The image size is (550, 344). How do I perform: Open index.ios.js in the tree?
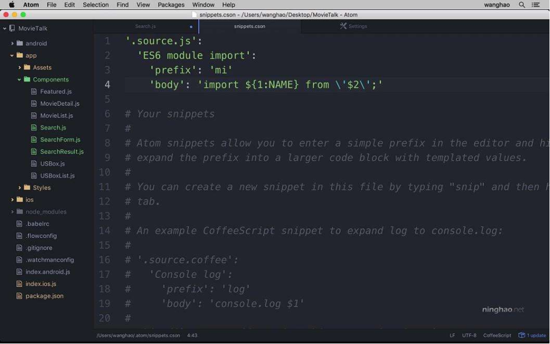tap(41, 283)
